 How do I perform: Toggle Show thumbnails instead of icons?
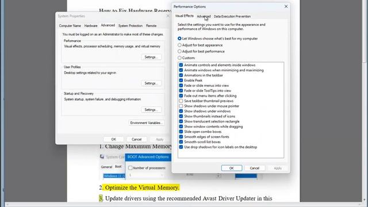(x=181, y=116)
